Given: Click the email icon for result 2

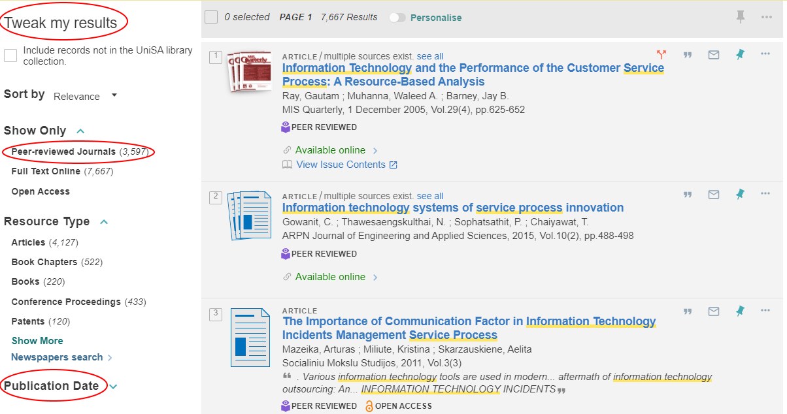Looking at the screenshot, I should tap(714, 195).
